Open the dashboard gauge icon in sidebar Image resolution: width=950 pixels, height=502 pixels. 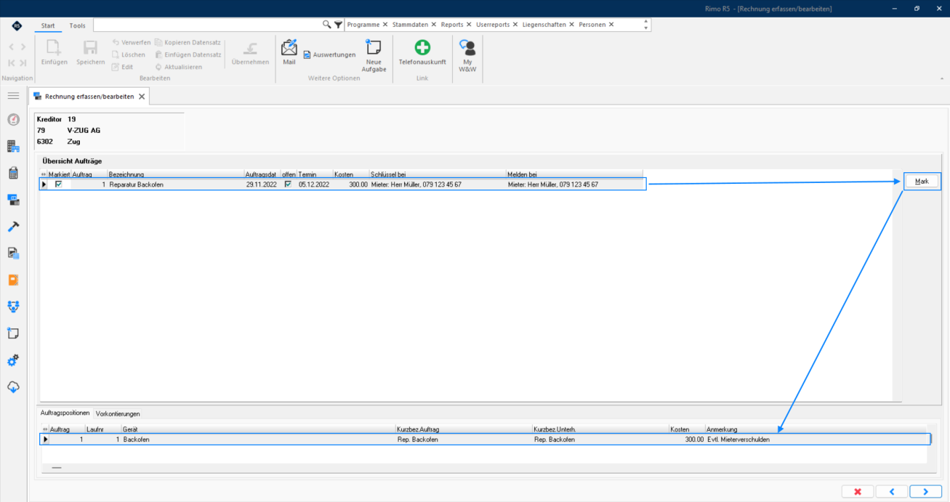click(13, 120)
